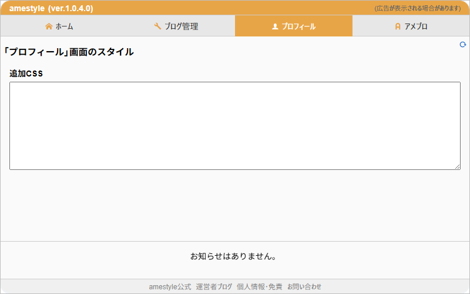Select the プロフィール tab

click(294, 26)
